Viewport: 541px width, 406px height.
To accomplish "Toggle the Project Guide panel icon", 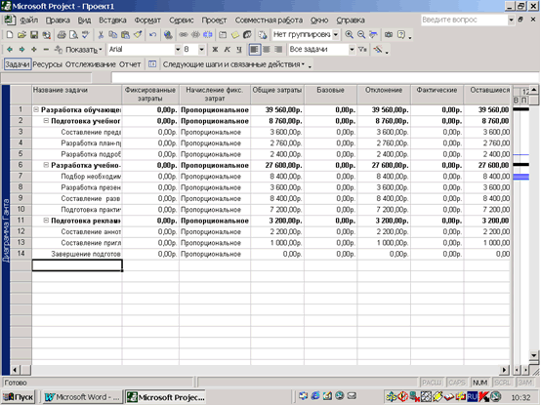I will [152, 64].
